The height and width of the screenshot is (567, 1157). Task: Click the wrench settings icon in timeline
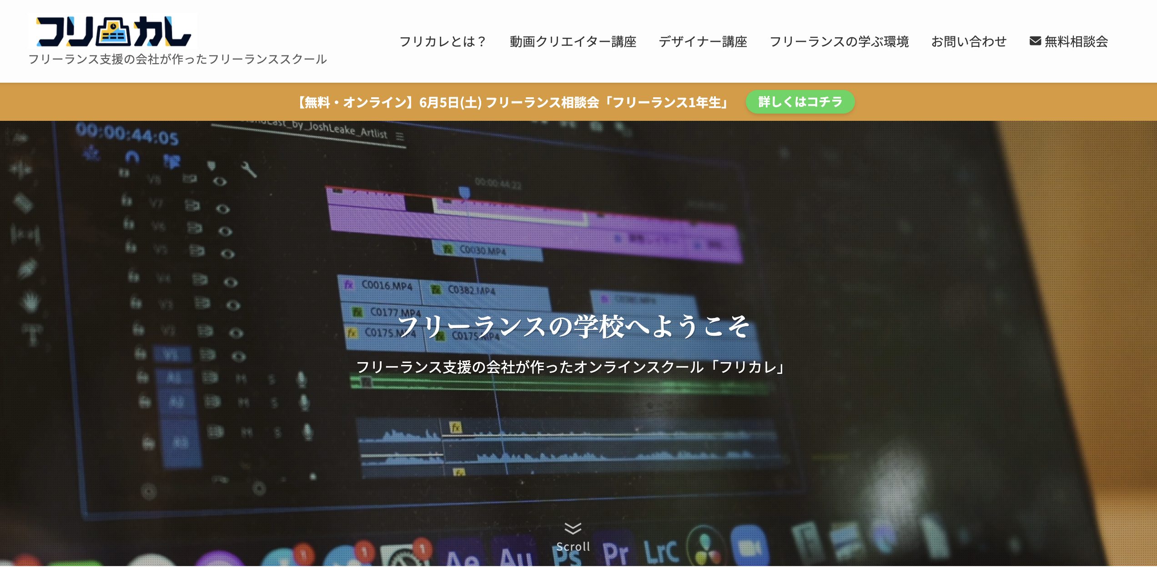[249, 169]
